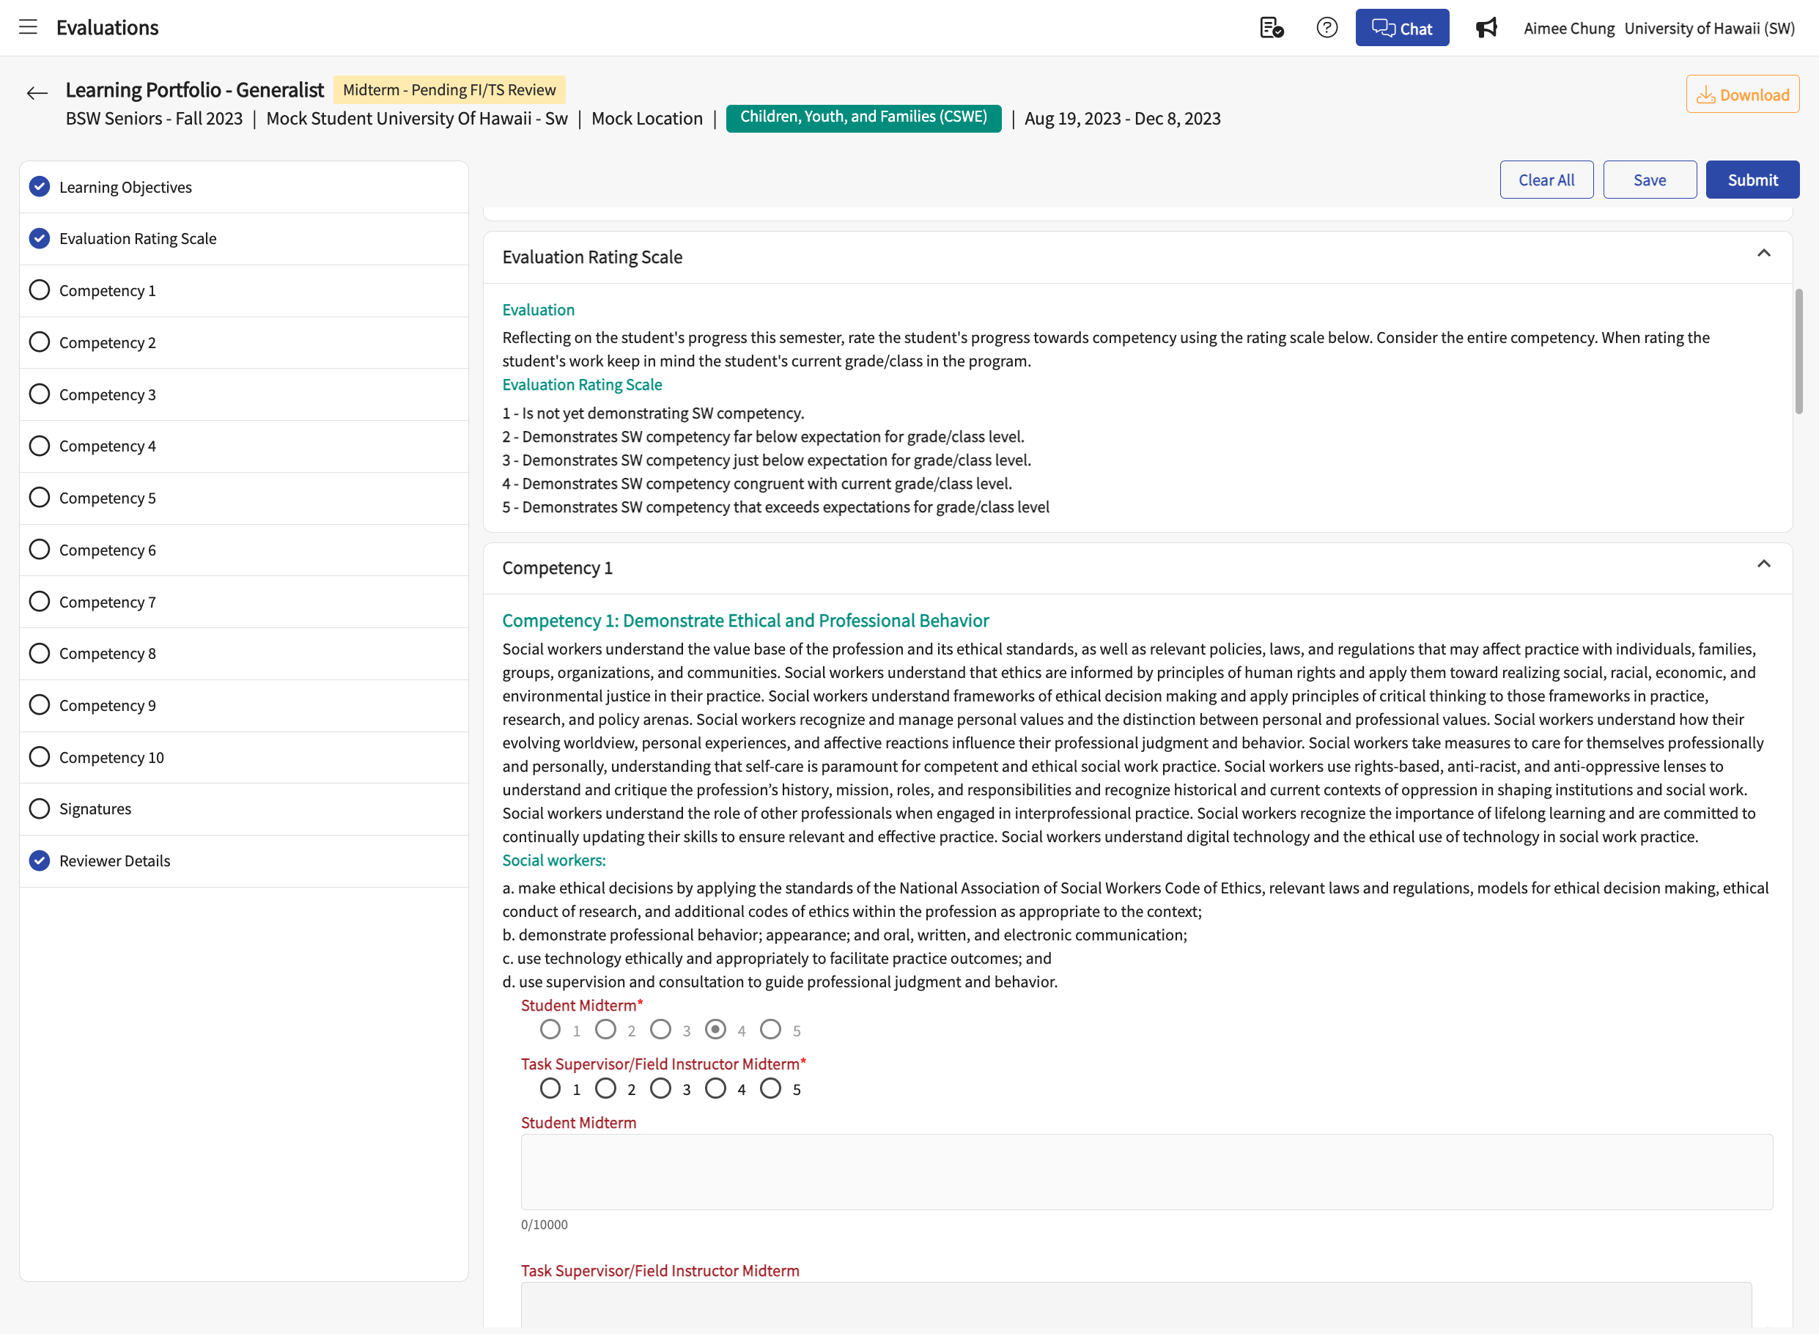Click the Midterm - Pending FI/TS Review badge
The image size is (1819, 1334).
pyautogui.click(x=449, y=89)
